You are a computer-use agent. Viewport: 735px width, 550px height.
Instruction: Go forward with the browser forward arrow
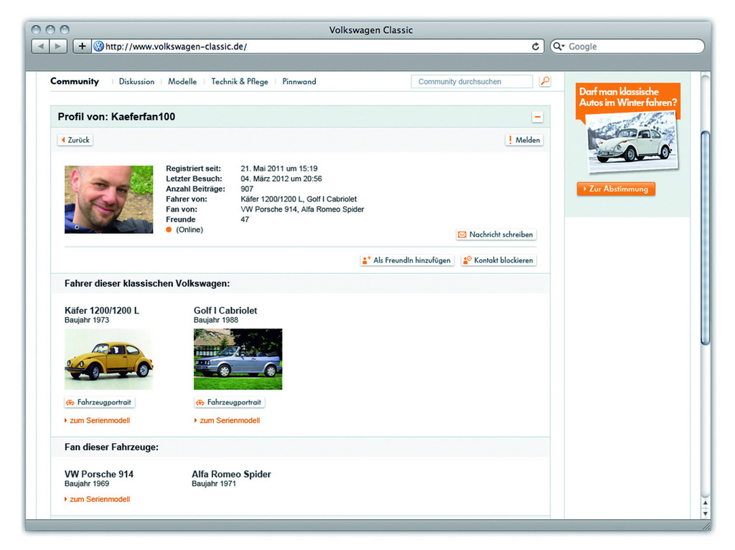click(58, 47)
